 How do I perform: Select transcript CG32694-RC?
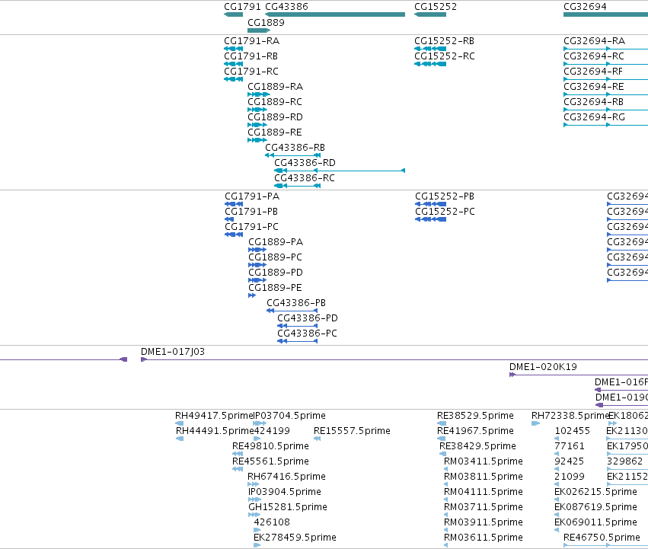point(594,56)
